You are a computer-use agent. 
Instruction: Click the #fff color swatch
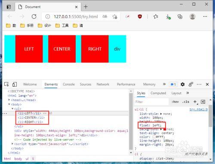click(154, 137)
